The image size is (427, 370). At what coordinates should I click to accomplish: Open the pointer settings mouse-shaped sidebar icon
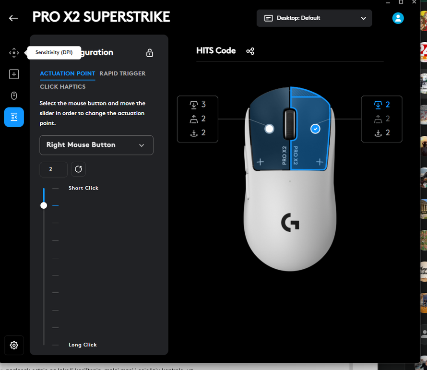14,95
